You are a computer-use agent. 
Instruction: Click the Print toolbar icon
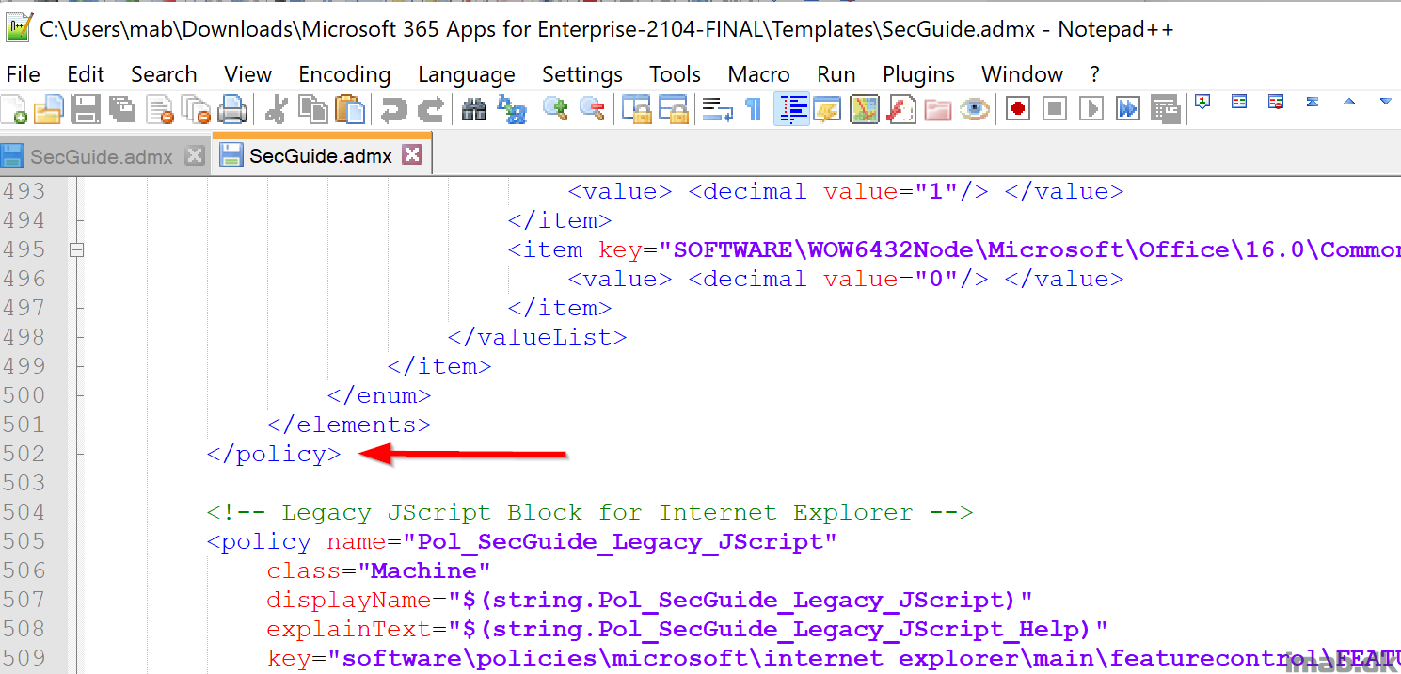click(232, 109)
